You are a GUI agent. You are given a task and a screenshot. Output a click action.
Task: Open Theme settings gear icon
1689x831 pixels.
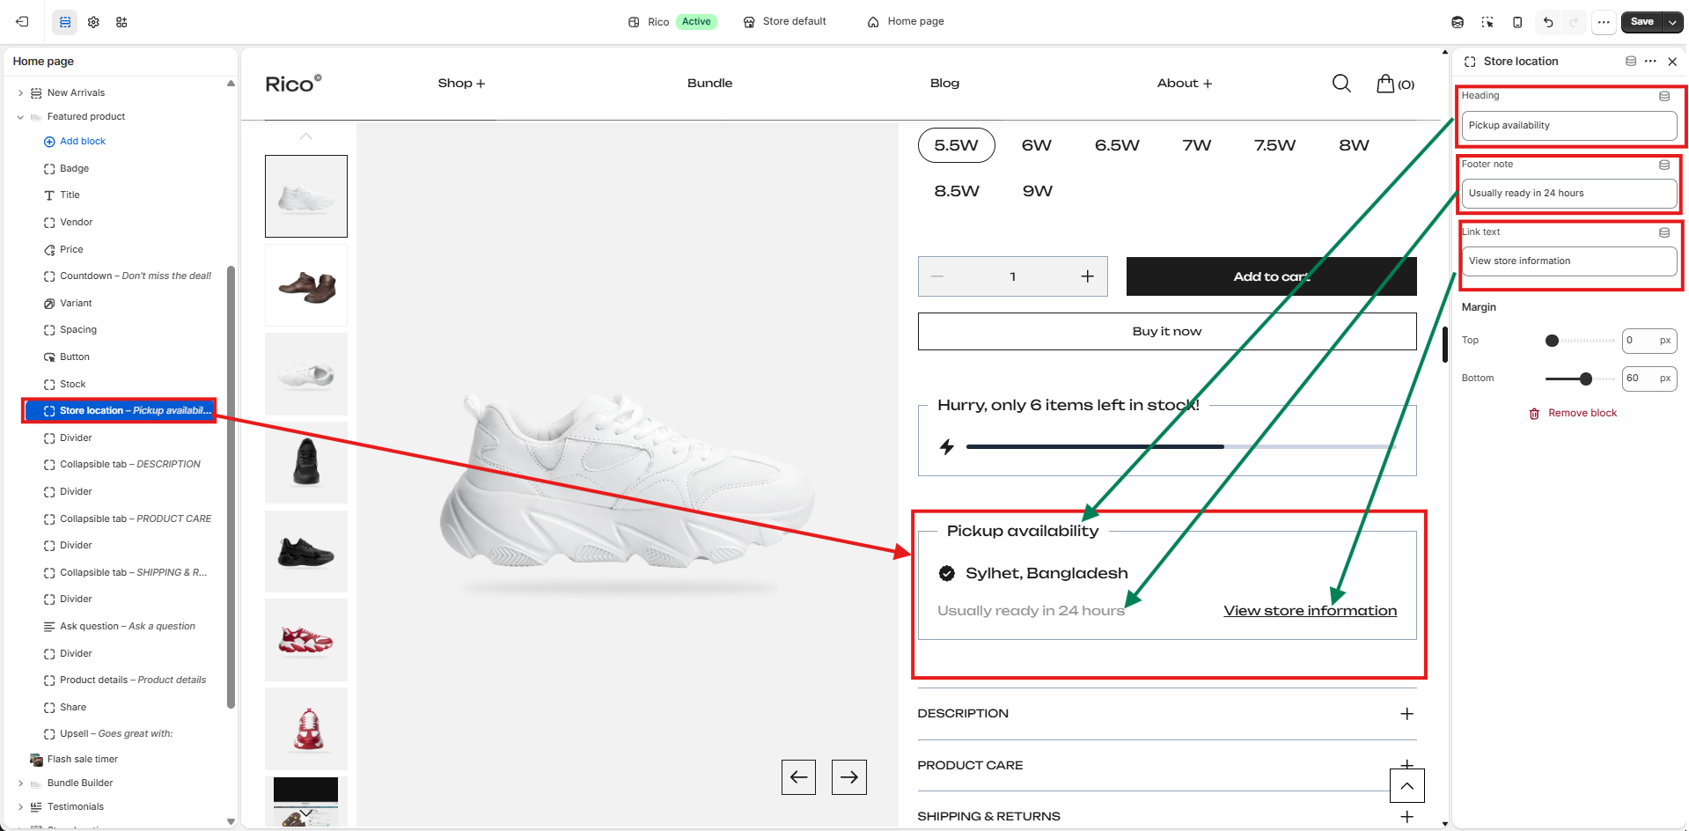[93, 22]
